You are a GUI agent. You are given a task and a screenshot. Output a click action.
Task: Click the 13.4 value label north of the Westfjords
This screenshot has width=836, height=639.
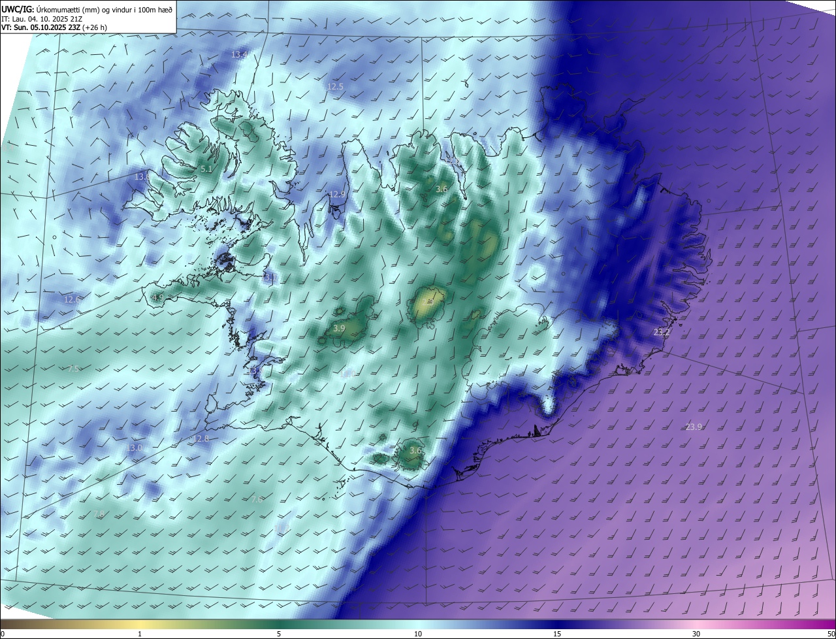tap(240, 54)
